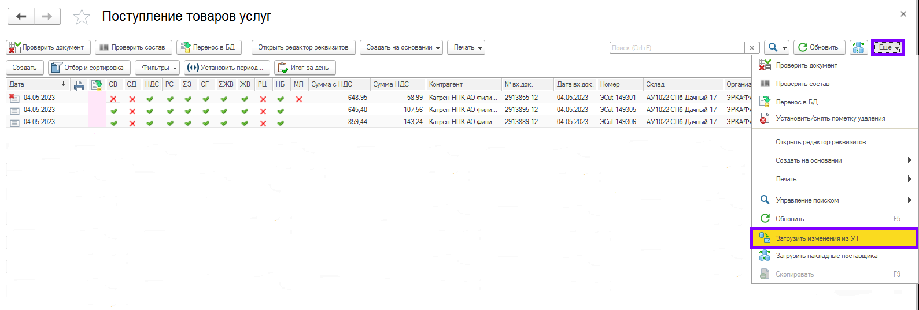
Task: Click into the Поиск search field
Action: click(677, 48)
